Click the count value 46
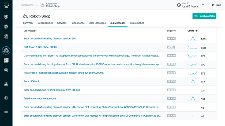 [x=202, y=116]
